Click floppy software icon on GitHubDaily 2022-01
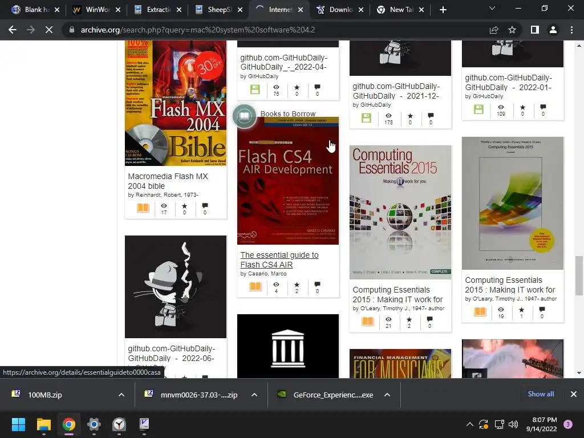This screenshot has height=438, width=584. point(478,109)
